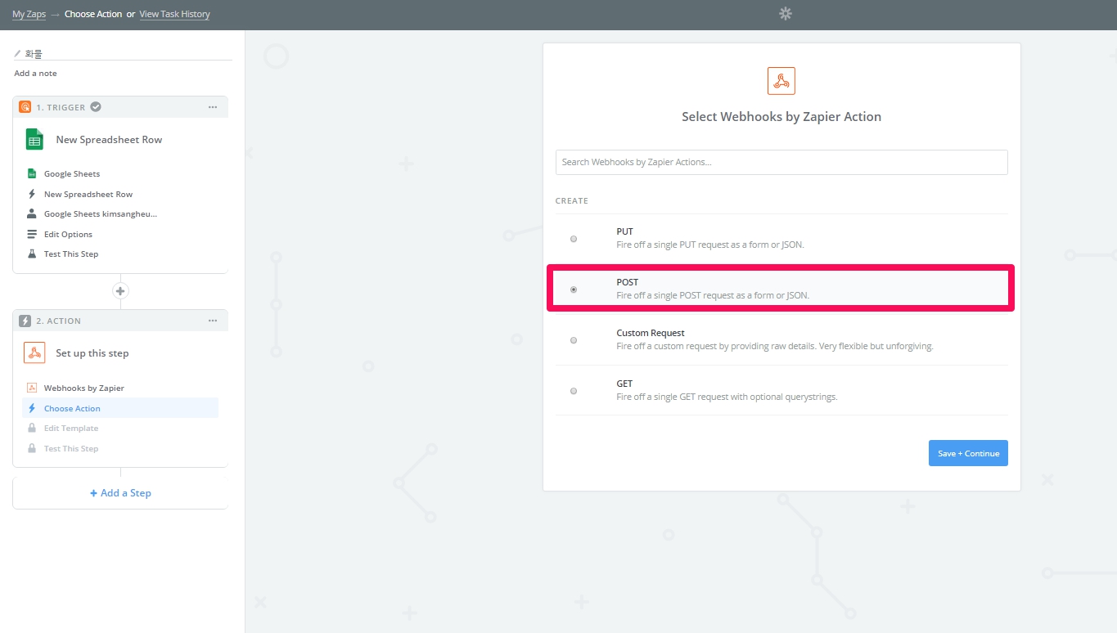1117x633 pixels.
Task: Click the Search Webhooks by Zapier Actions field
Action: [781, 162]
